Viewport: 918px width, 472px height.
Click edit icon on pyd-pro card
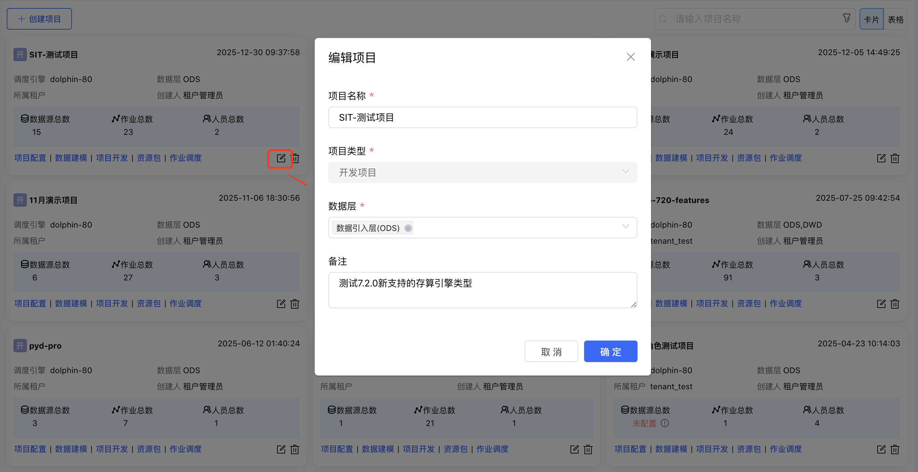click(x=281, y=449)
